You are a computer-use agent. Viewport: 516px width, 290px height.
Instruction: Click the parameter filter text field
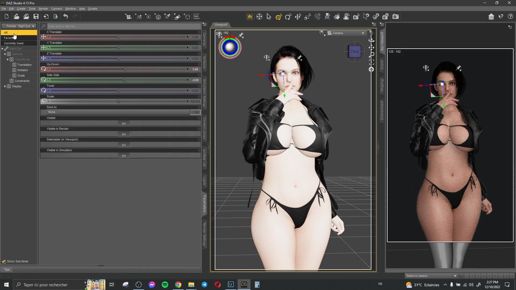coord(124,26)
